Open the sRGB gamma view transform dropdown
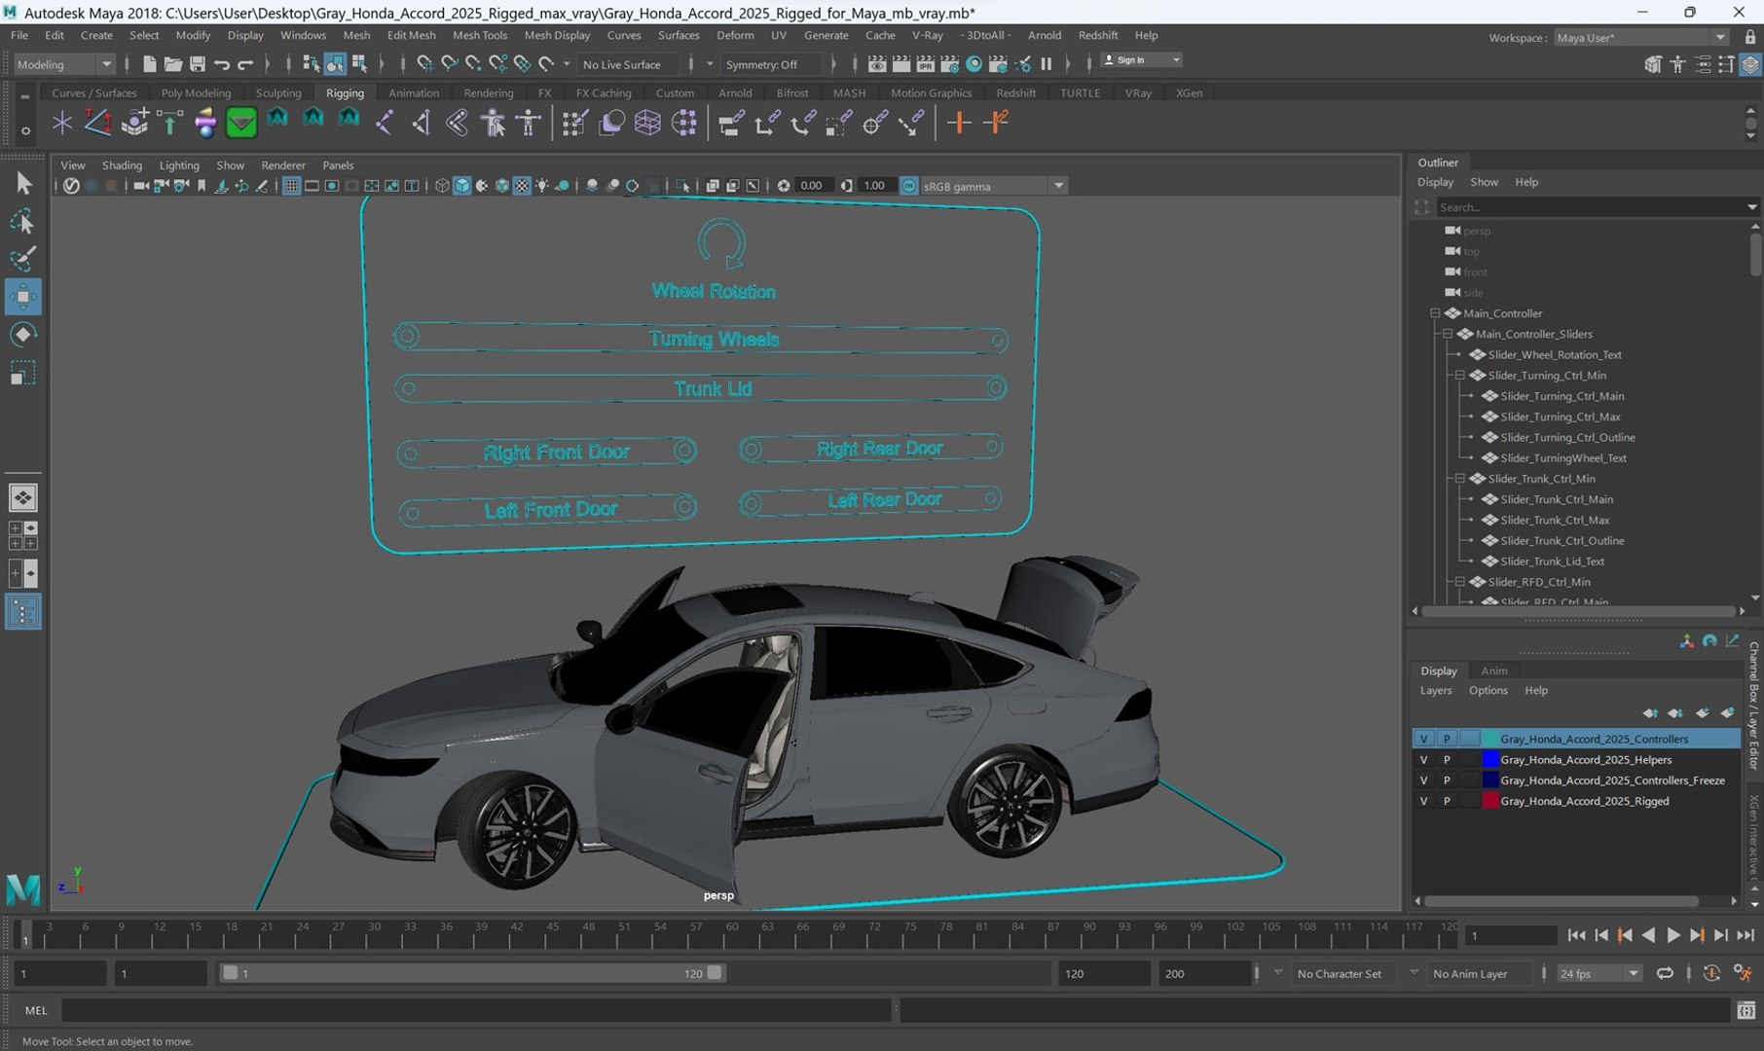Image resolution: width=1764 pixels, height=1051 pixels. [x=993, y=186]
